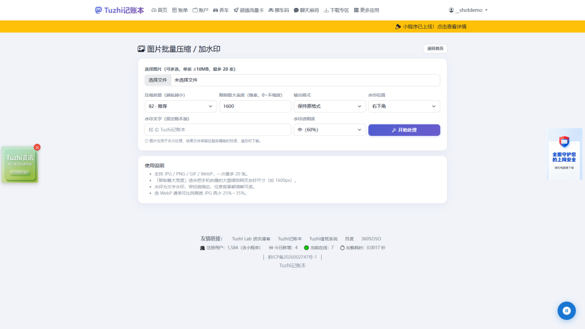This screenshot has width=585, height=329.
Task: Open the 水印透明度 dropdown showing 中 (60%)
Action: [x=329, y=130]
